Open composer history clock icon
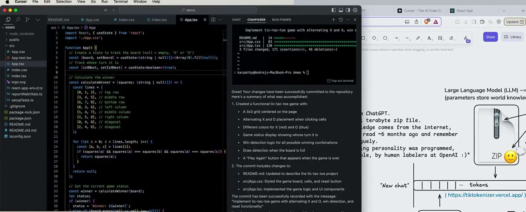The height and width of the screenshot is (212, 526). tap(341, 20)
